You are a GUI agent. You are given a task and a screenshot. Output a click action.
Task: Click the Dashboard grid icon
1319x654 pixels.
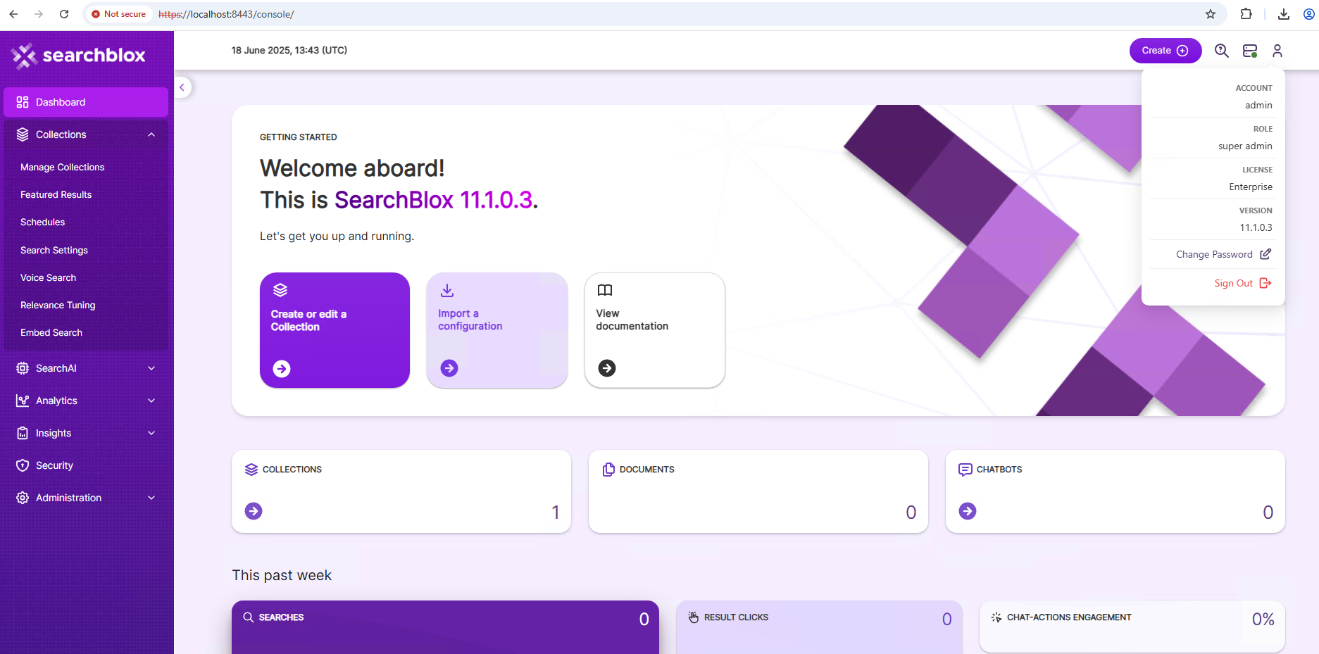[23, 102]
